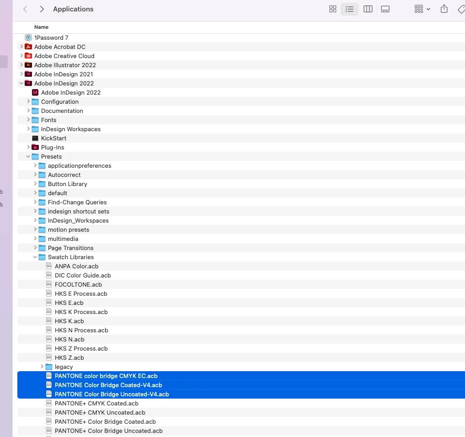Click the Adobe InDesign 2022 application icon
The width and height of the screenshot is (465, 437).
tap(35, 92)
